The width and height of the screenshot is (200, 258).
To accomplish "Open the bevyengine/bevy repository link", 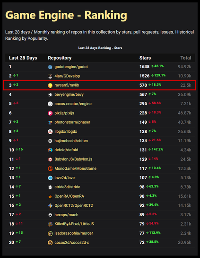I will pos(69,94).
